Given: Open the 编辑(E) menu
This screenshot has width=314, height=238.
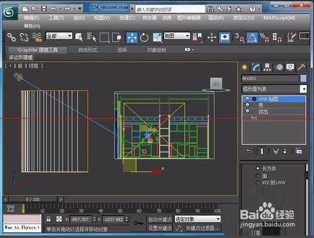Looking at the screenshot, I should click(31, 18).
